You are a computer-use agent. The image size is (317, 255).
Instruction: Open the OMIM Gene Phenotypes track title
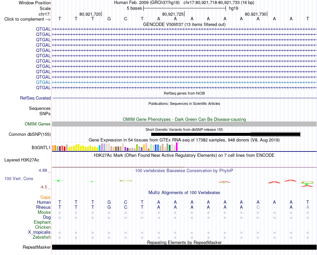point(184,119)
